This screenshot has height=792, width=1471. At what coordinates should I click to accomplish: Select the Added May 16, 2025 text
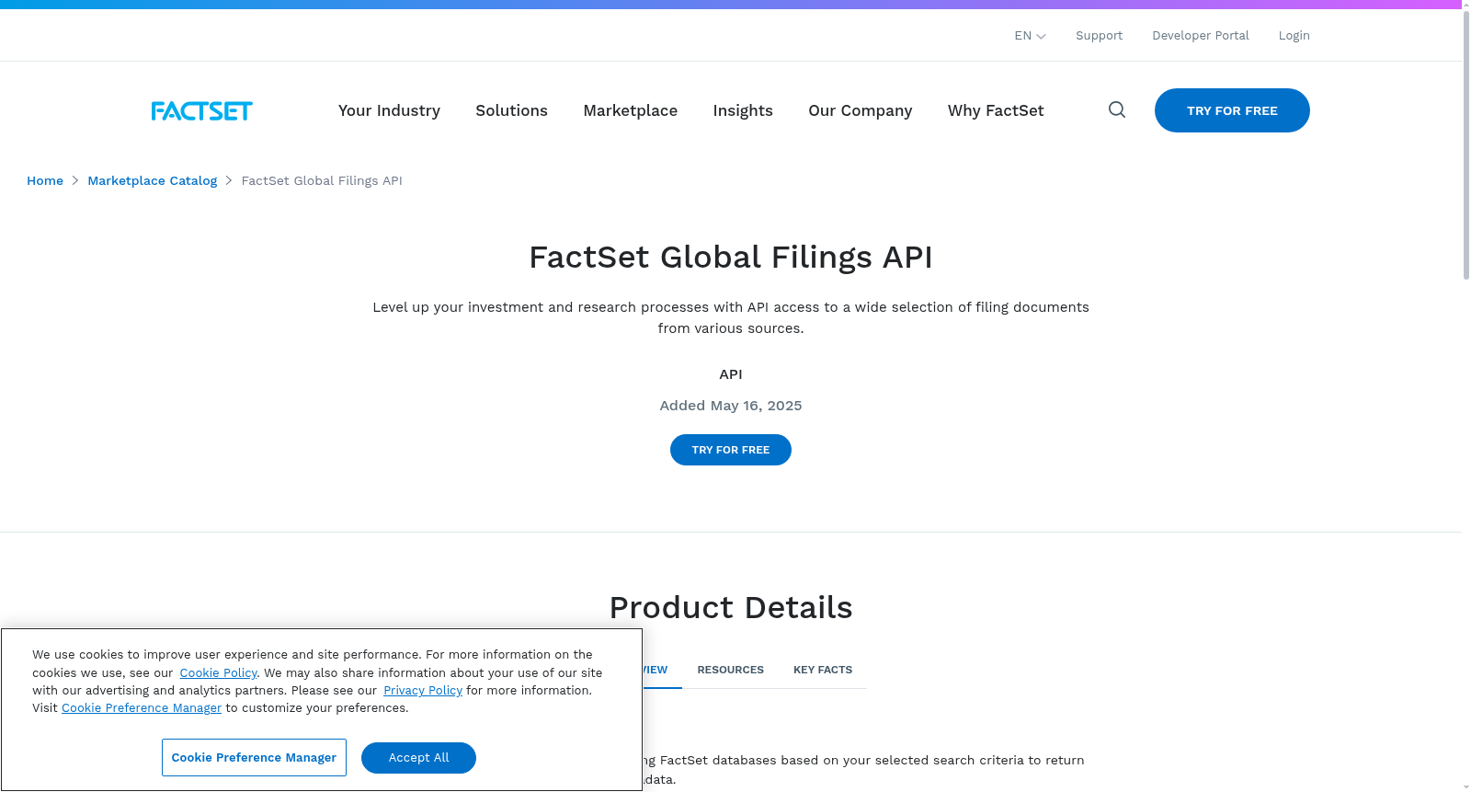(731, 406)
